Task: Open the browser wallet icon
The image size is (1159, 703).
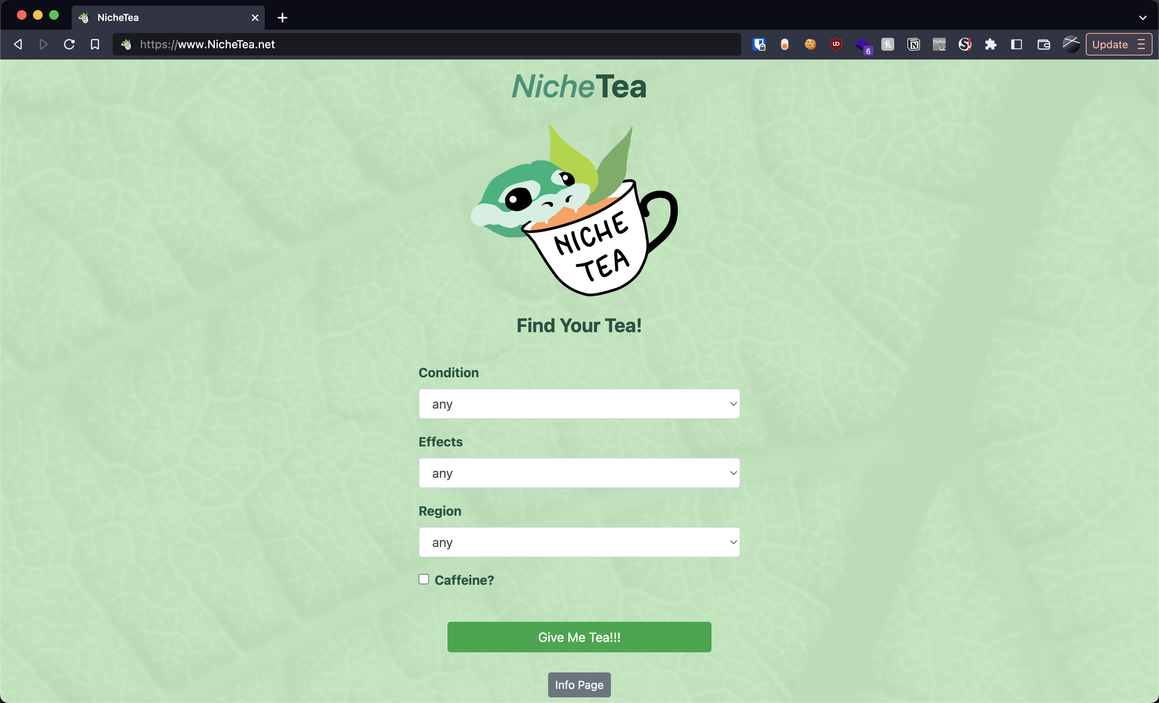Action: [x=1043, y=45]
